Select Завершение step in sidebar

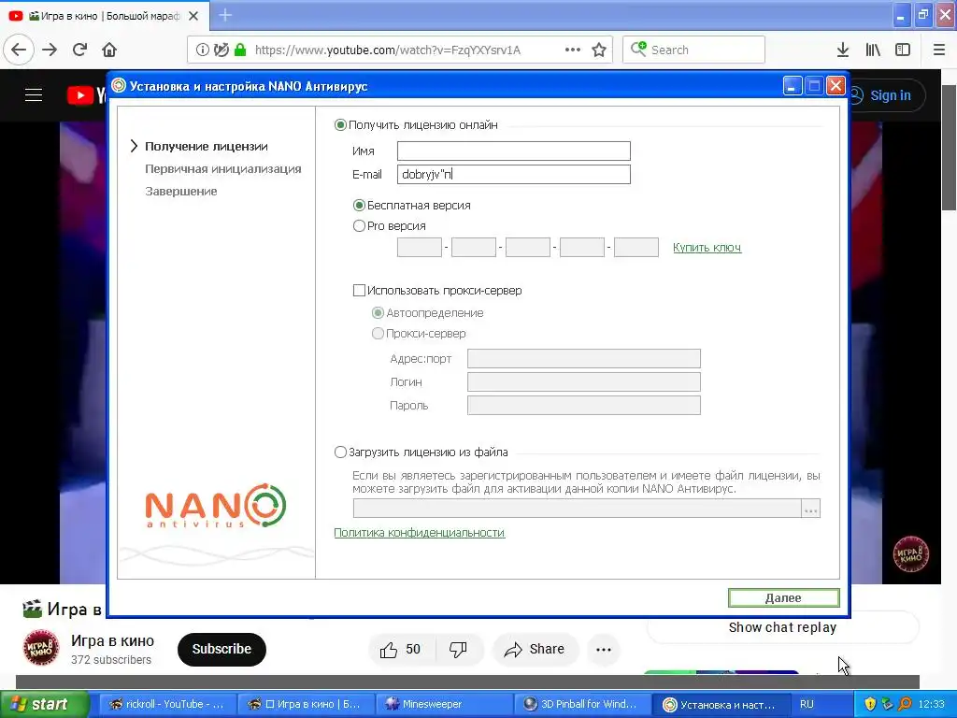coord(180,192)
